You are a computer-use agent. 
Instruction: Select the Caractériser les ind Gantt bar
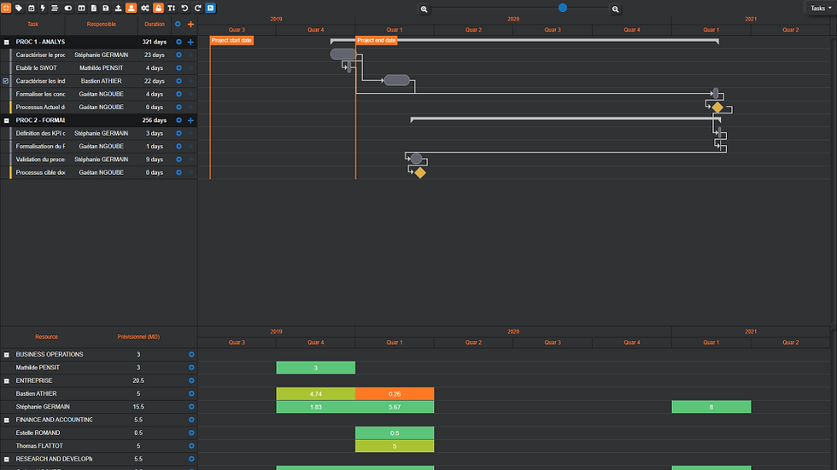tap(396, 80)
